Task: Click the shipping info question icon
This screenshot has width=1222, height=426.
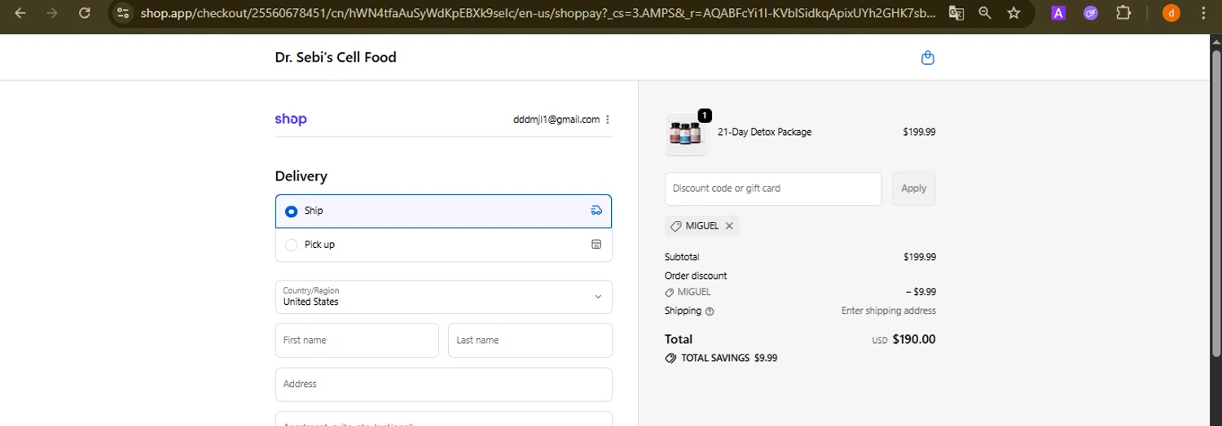Action: click(710, 311)
